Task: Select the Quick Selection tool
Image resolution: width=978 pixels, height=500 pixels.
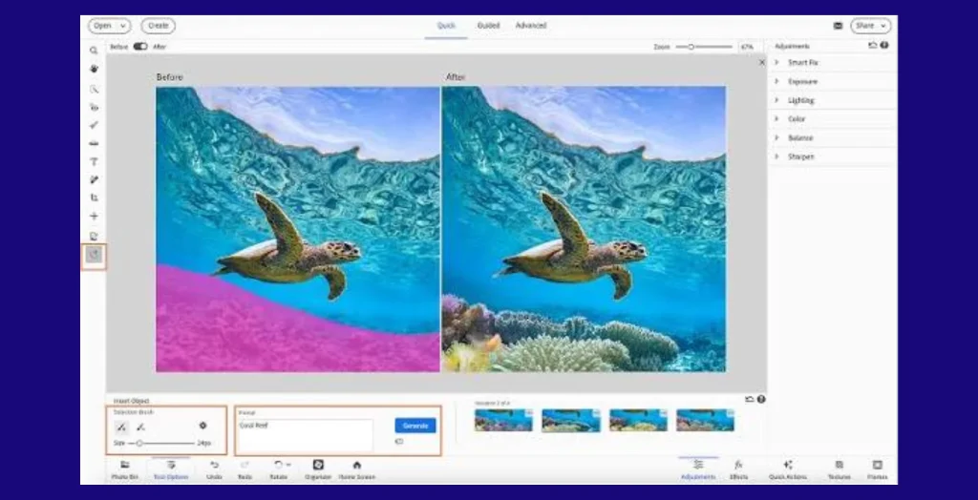Action: click(94, 89)
